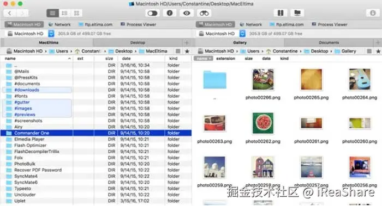Add new tab in left pane
Screen dimensions: 382x206
[187, 43]
